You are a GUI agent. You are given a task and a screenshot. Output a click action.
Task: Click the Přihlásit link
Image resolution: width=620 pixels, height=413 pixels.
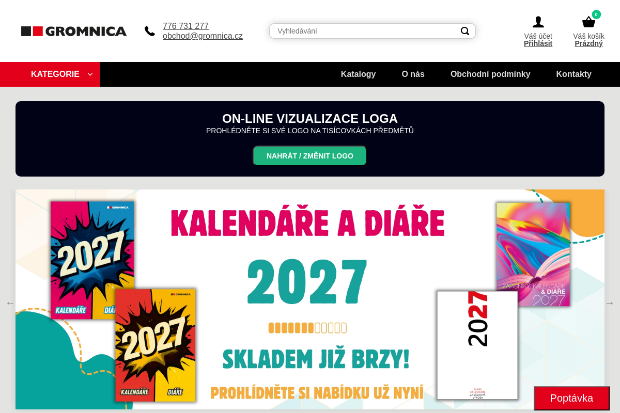pyautogui.click(x=538, y=43)
